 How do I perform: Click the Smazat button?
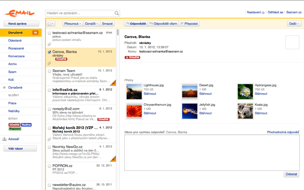pyautogui.click(x=107, y=24)
